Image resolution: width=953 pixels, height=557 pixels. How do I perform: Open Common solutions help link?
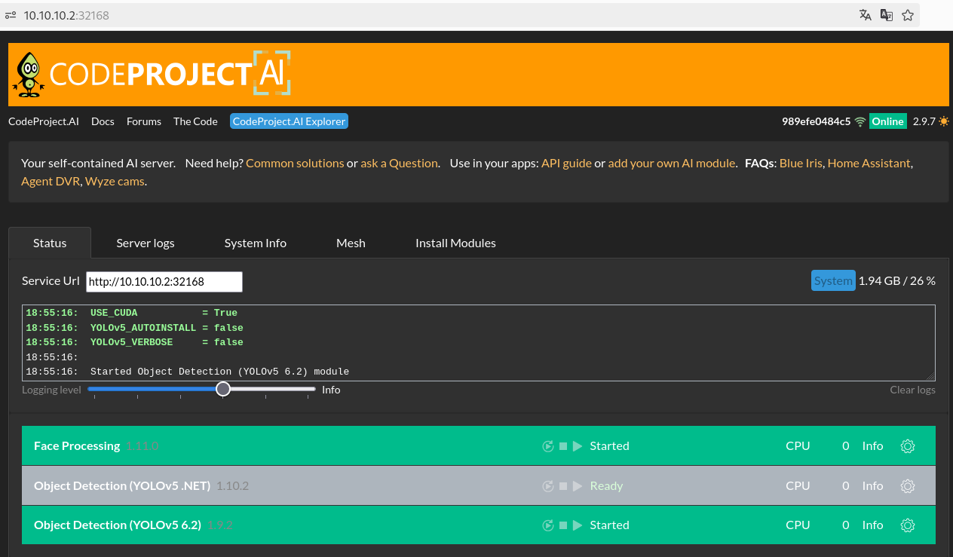295,163
